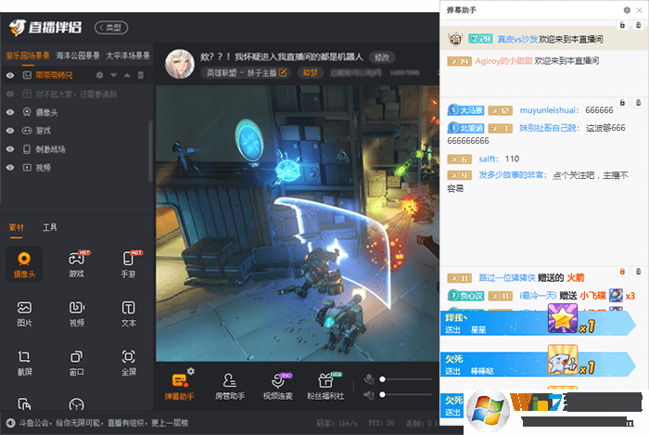Toggle visibility of the selected orange source row
This screenshot has width=649, height=435.
10,75
